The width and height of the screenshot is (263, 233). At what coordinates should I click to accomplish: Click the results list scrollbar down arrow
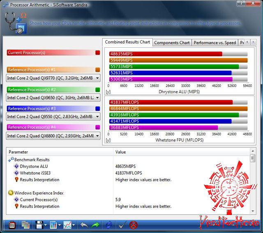[x=253, y=211]
